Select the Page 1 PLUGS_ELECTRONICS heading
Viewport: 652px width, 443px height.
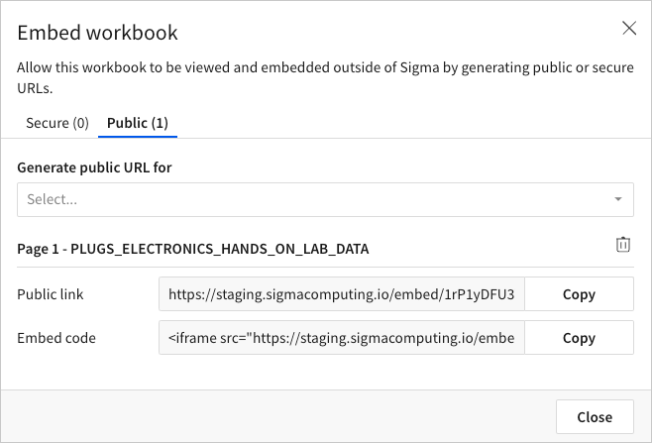pyautogui.click(x=193, y=250)
